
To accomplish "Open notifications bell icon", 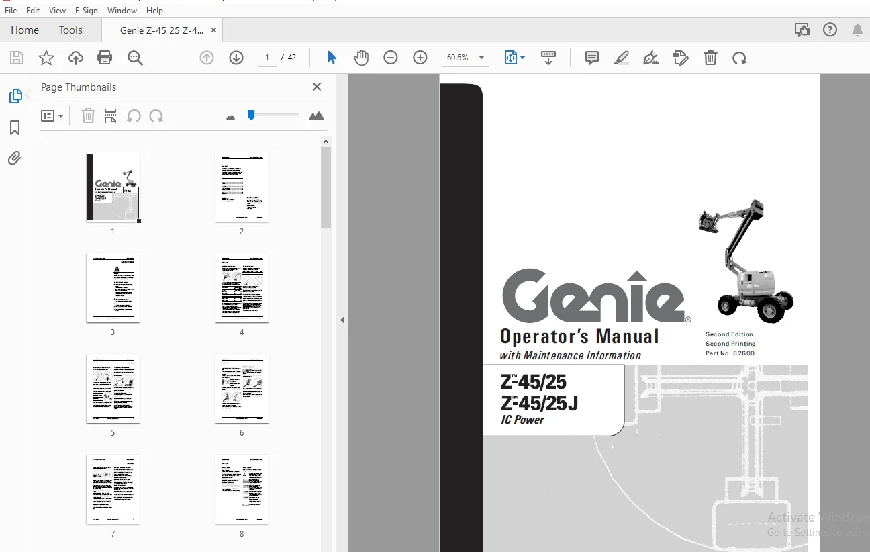I will pyautogui.click(x=857, y=30).
